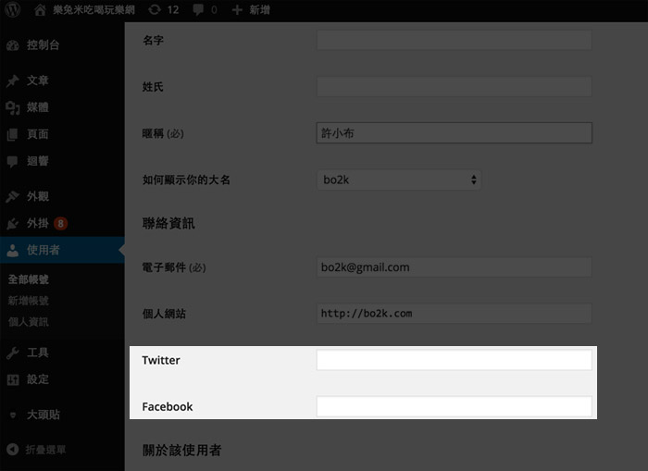The width and height of the screenshot is (648, 471).
Task: Click the 如何顯示你的大名 label
Action: pyautogui.click(x=186, y=180)
